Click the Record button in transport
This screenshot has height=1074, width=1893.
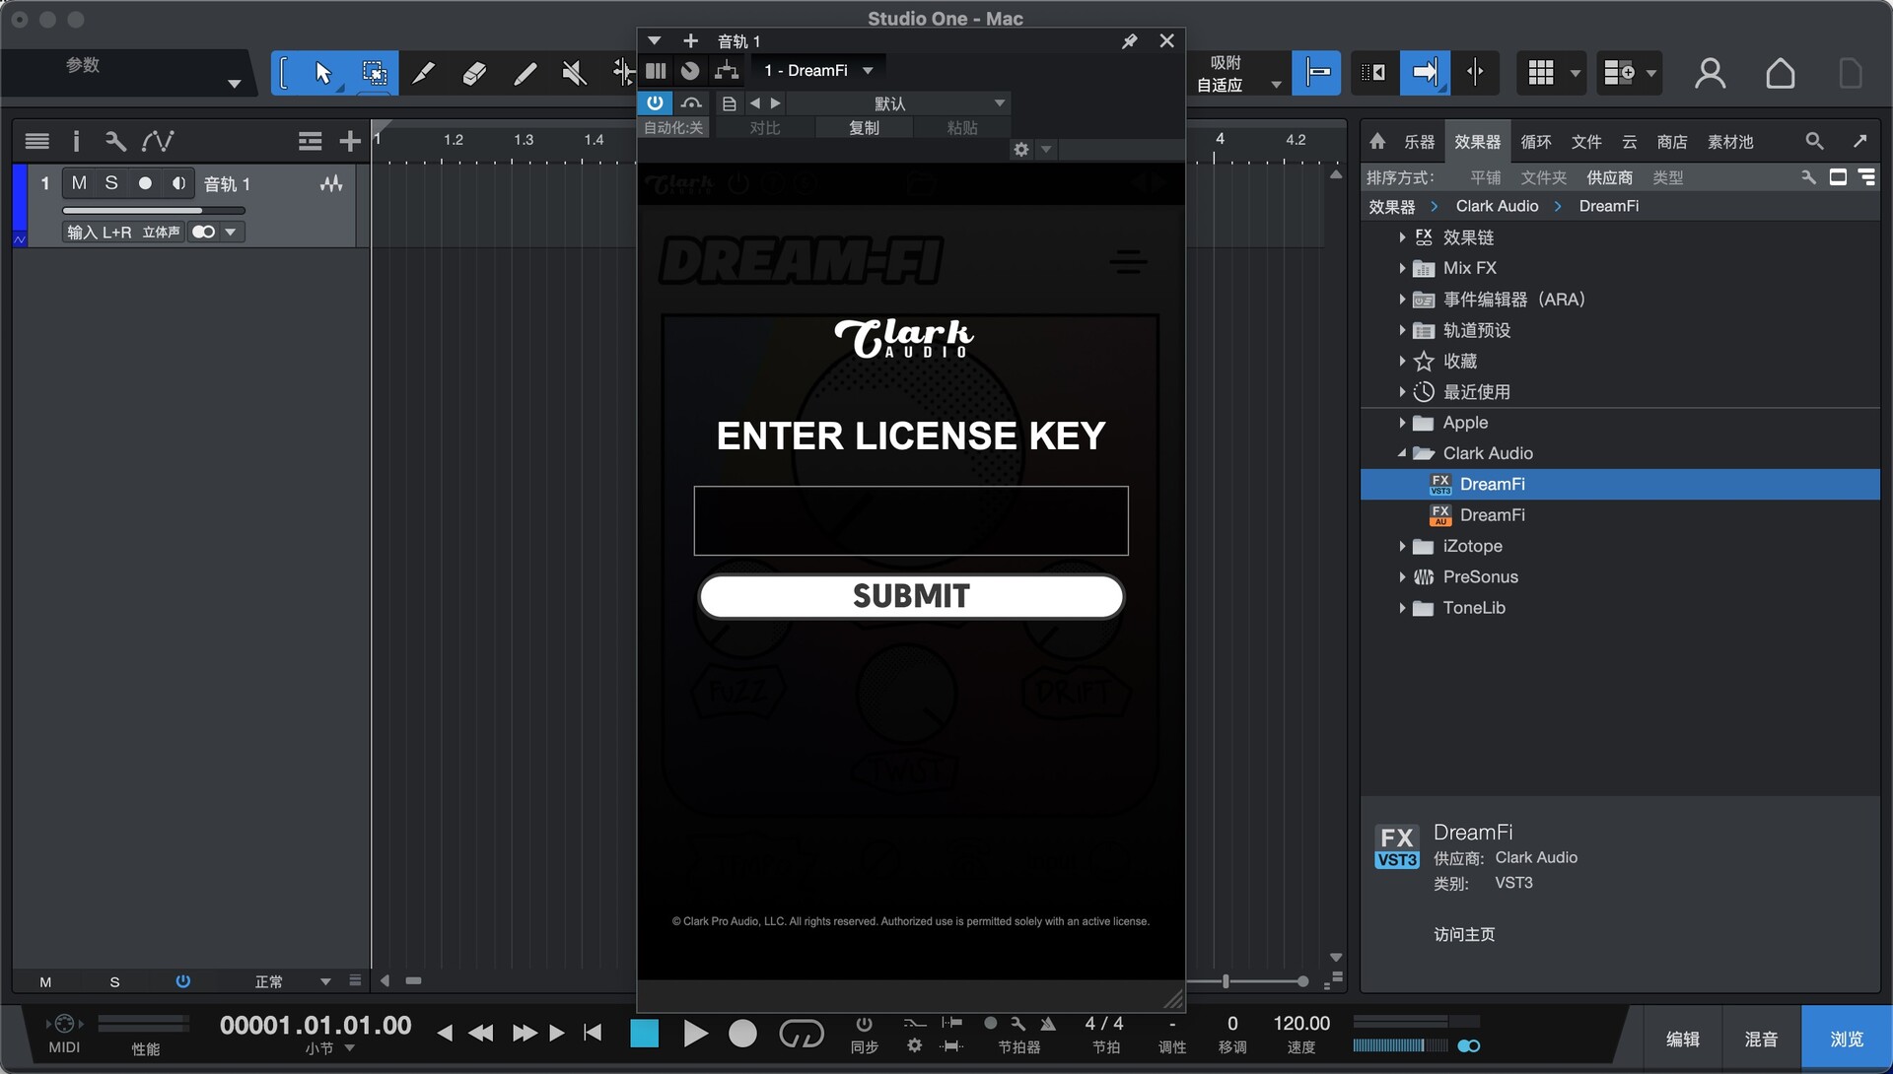tap(742, 1033)
